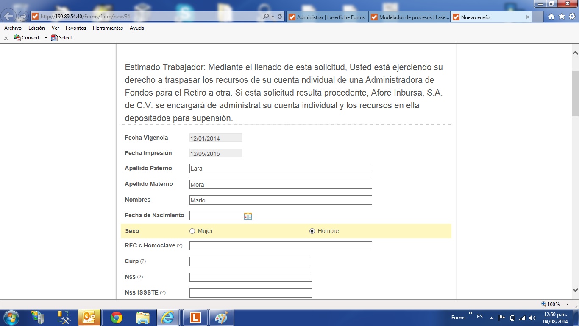Click the Nombres field containing Mario
The width and height of the screenshot is (579, 326).
click(281, 200)
